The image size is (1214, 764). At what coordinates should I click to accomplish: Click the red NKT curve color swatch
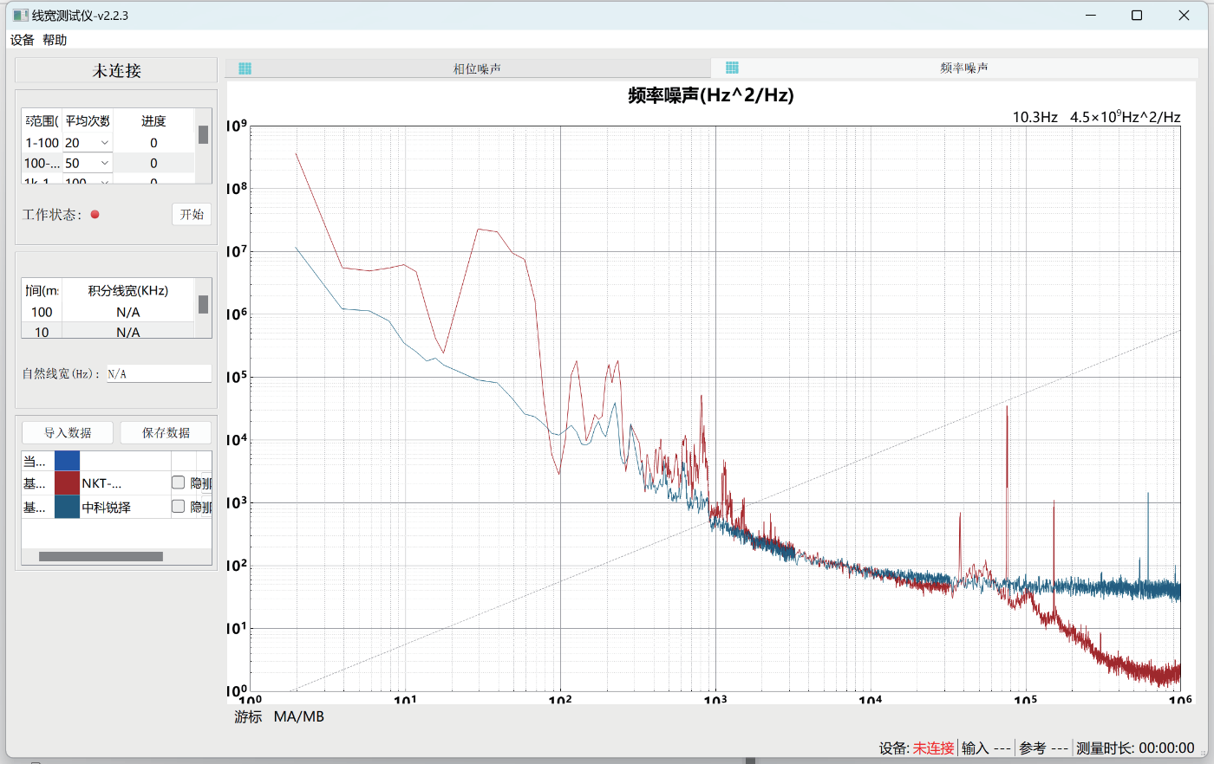pyautogui.click(x=67, y=482)
